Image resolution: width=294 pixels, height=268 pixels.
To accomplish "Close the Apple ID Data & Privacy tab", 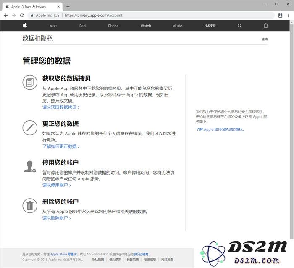I will [58, 7].
